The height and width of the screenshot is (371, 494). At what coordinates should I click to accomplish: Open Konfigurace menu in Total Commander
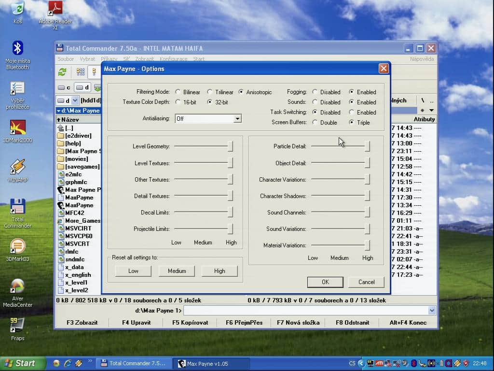coord(173,59)
